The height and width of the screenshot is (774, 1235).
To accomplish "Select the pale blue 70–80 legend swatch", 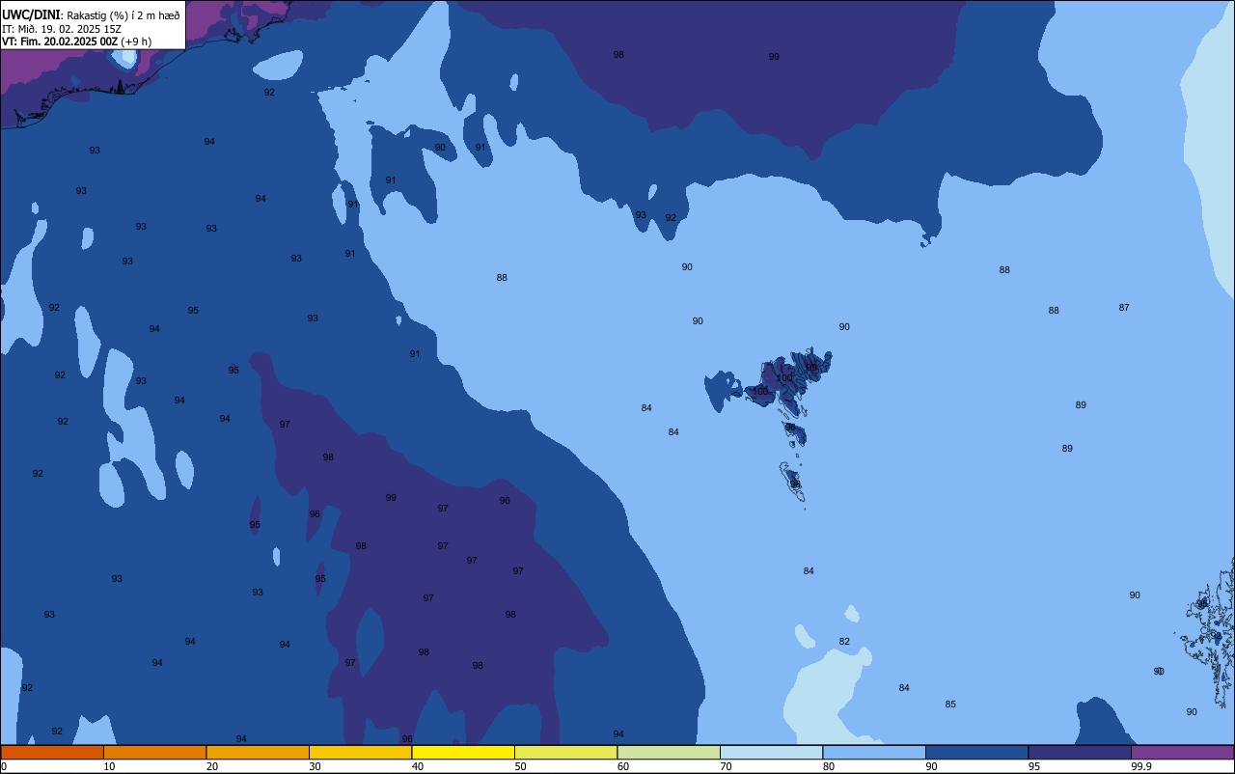I will (771, 752).
